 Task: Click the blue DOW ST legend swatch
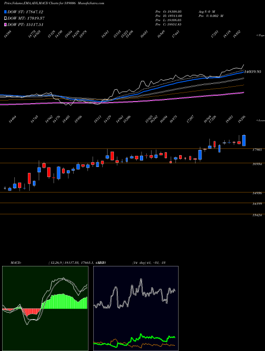click(x=6, y=12)
